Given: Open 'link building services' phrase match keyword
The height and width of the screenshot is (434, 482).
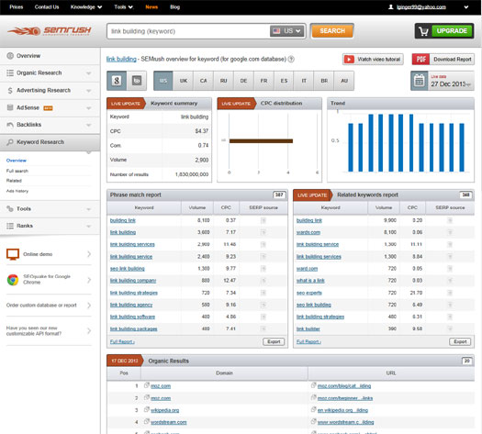Looking at the screenshot, I should tap(132, 244).
